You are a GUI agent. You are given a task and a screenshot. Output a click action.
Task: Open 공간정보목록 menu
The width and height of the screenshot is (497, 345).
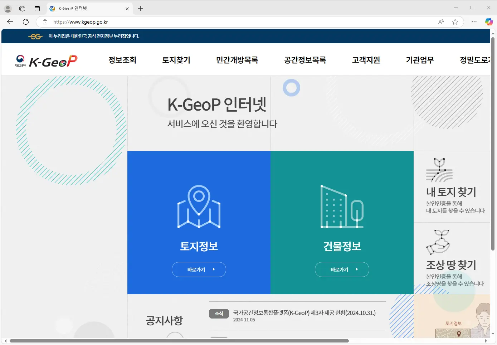(x=305, y=60)
